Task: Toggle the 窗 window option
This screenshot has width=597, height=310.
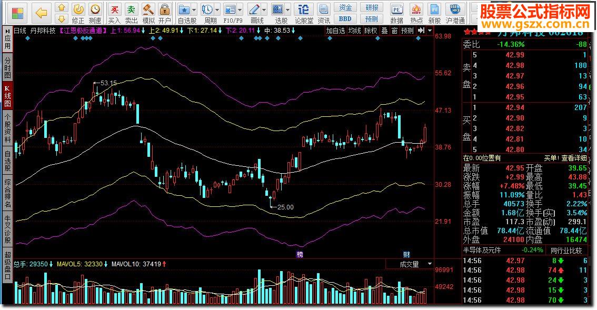Action: (x=394, y=31)
